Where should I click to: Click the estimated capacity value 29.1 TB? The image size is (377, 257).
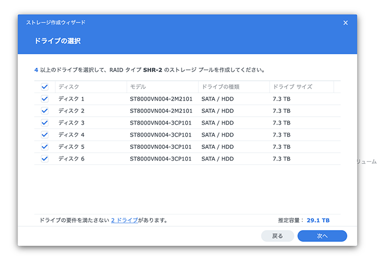(x=318, y=220)
